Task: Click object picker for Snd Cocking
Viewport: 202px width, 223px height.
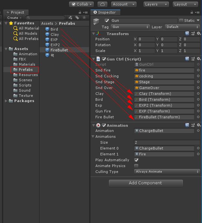Action: point(198,76)
